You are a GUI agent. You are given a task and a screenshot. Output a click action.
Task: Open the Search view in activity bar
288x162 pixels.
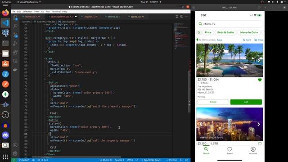click(x=15, y=26)
